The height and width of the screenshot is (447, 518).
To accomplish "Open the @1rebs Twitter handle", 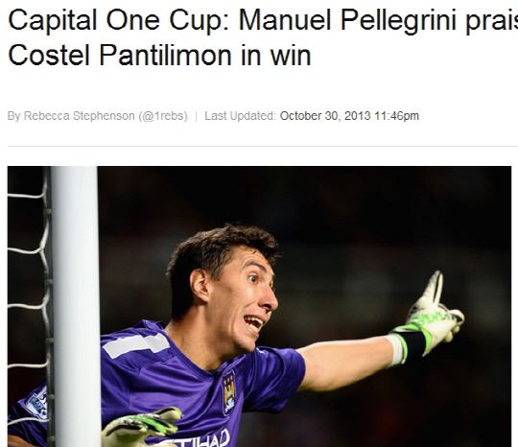I will [x=163, y=116].
